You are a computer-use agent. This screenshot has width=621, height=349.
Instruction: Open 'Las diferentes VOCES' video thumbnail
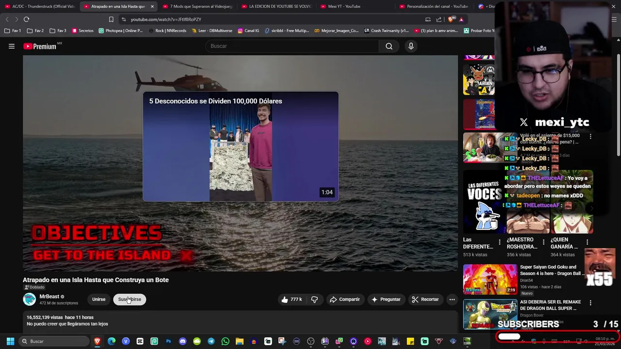[x=484, y=201]
